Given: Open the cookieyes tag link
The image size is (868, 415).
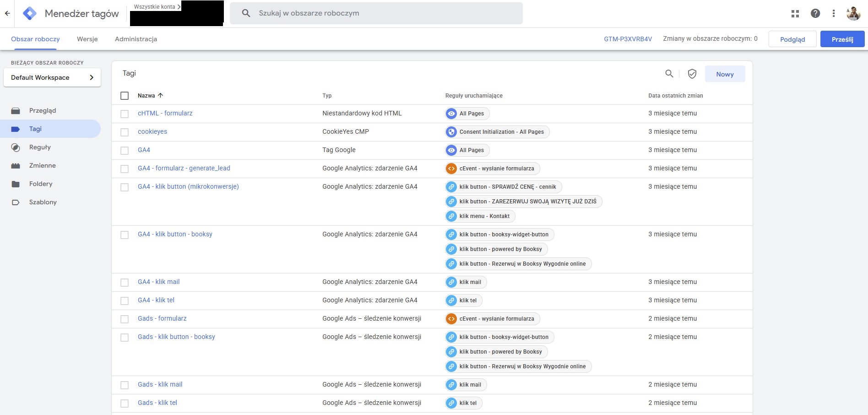Looking at the screenshot, I should click(152, 131).
